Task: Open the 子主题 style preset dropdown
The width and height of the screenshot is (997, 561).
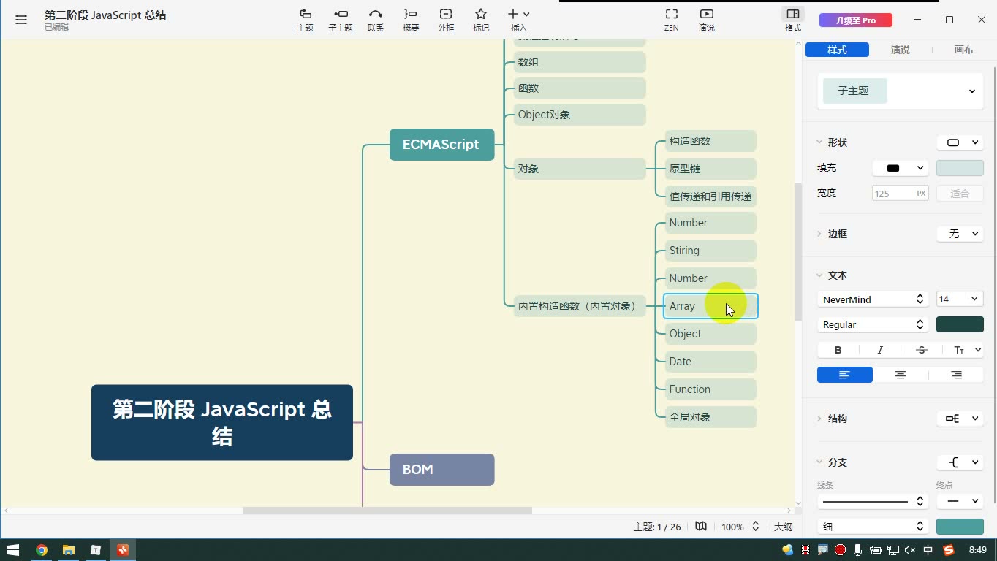Action: pyautogui.click(x=900, y=91)
